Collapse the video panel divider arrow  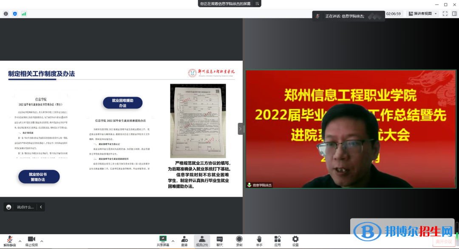[240, 129]
